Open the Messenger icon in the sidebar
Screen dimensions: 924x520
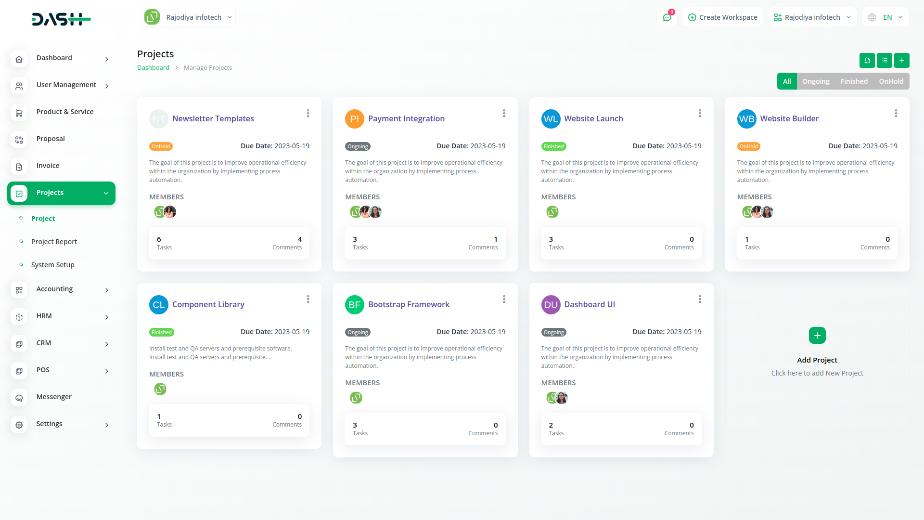tap(19, 398)
